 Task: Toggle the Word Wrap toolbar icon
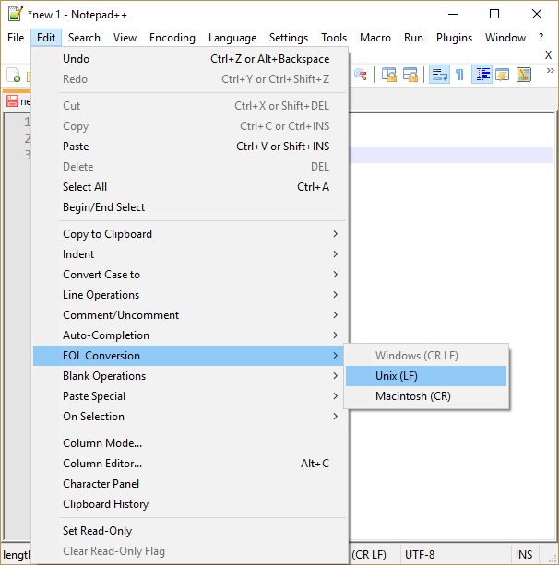coord(439,75)
